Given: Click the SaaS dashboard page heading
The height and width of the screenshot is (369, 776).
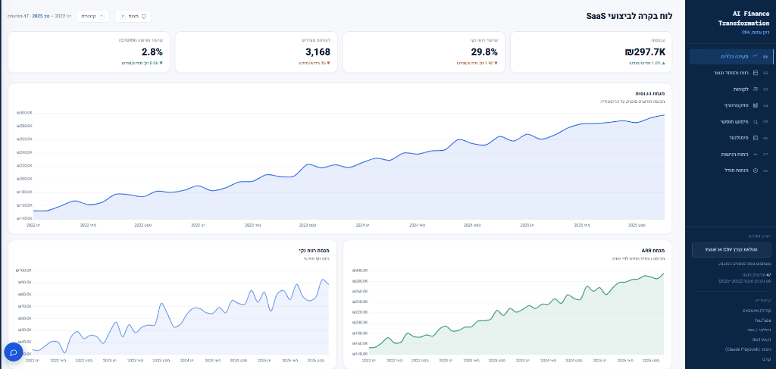Looking at the screenshot, I should tap(630, 16).
